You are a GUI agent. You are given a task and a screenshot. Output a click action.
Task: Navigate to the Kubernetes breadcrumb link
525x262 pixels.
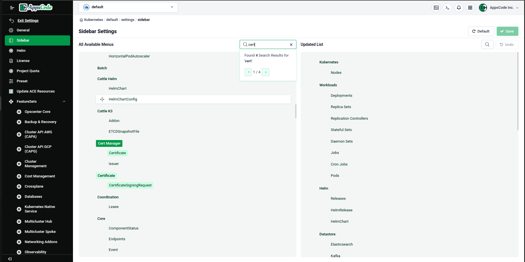[93, 20]
